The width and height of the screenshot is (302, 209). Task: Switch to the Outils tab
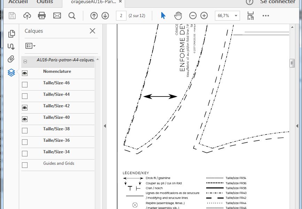click(45, 2)
